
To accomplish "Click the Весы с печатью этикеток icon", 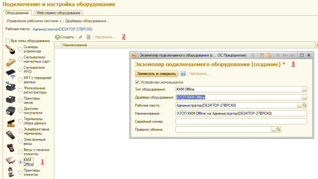I will click(10, 172).
